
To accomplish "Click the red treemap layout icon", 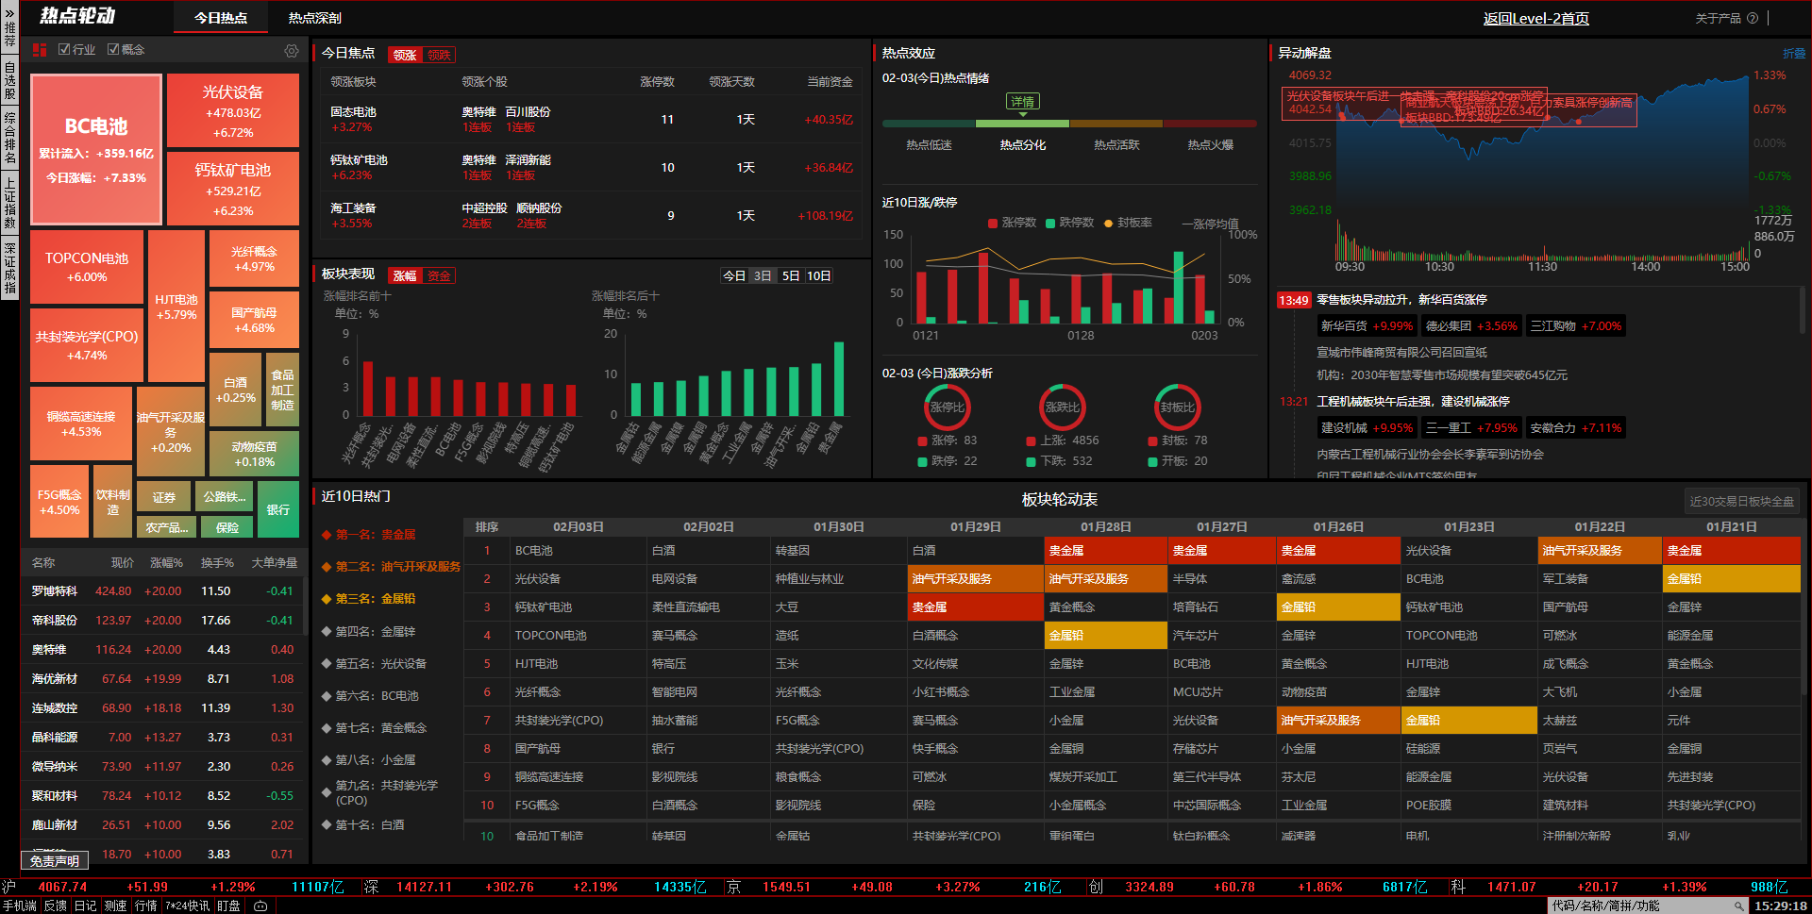I will tap(40, 50).
